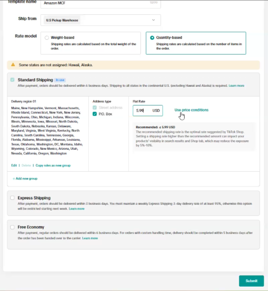Open Learn more under Express Shipping
Image resolution: width=268 pixels, height=291 pixels.
click(x=77, y=209)
